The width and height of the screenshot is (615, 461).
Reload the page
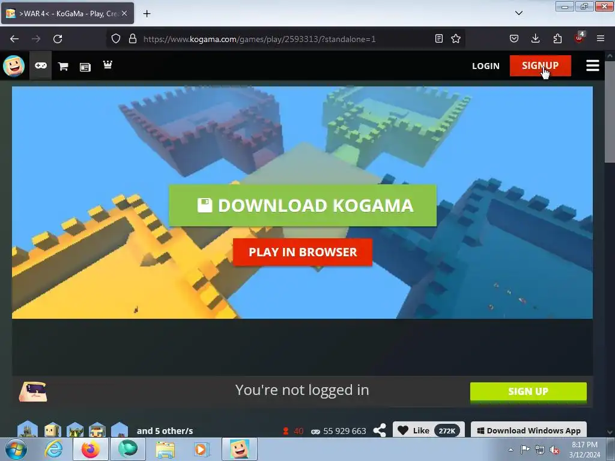coord(58,39)
